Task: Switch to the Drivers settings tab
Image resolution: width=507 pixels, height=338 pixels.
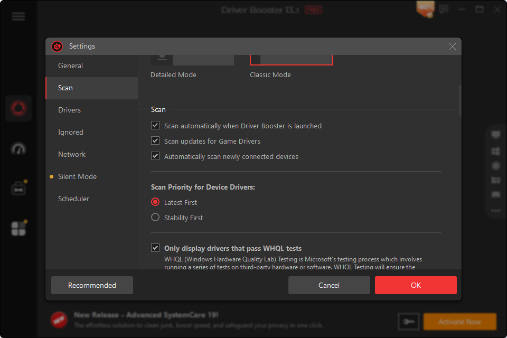Action: click(x=92, y=110)
